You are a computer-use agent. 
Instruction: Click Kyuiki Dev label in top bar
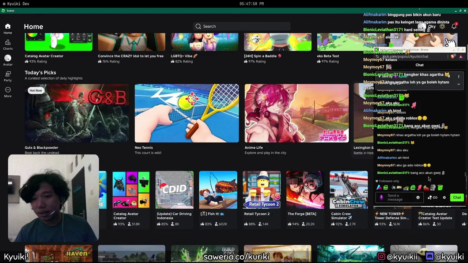pyautogui.click(x=18, y=4)
